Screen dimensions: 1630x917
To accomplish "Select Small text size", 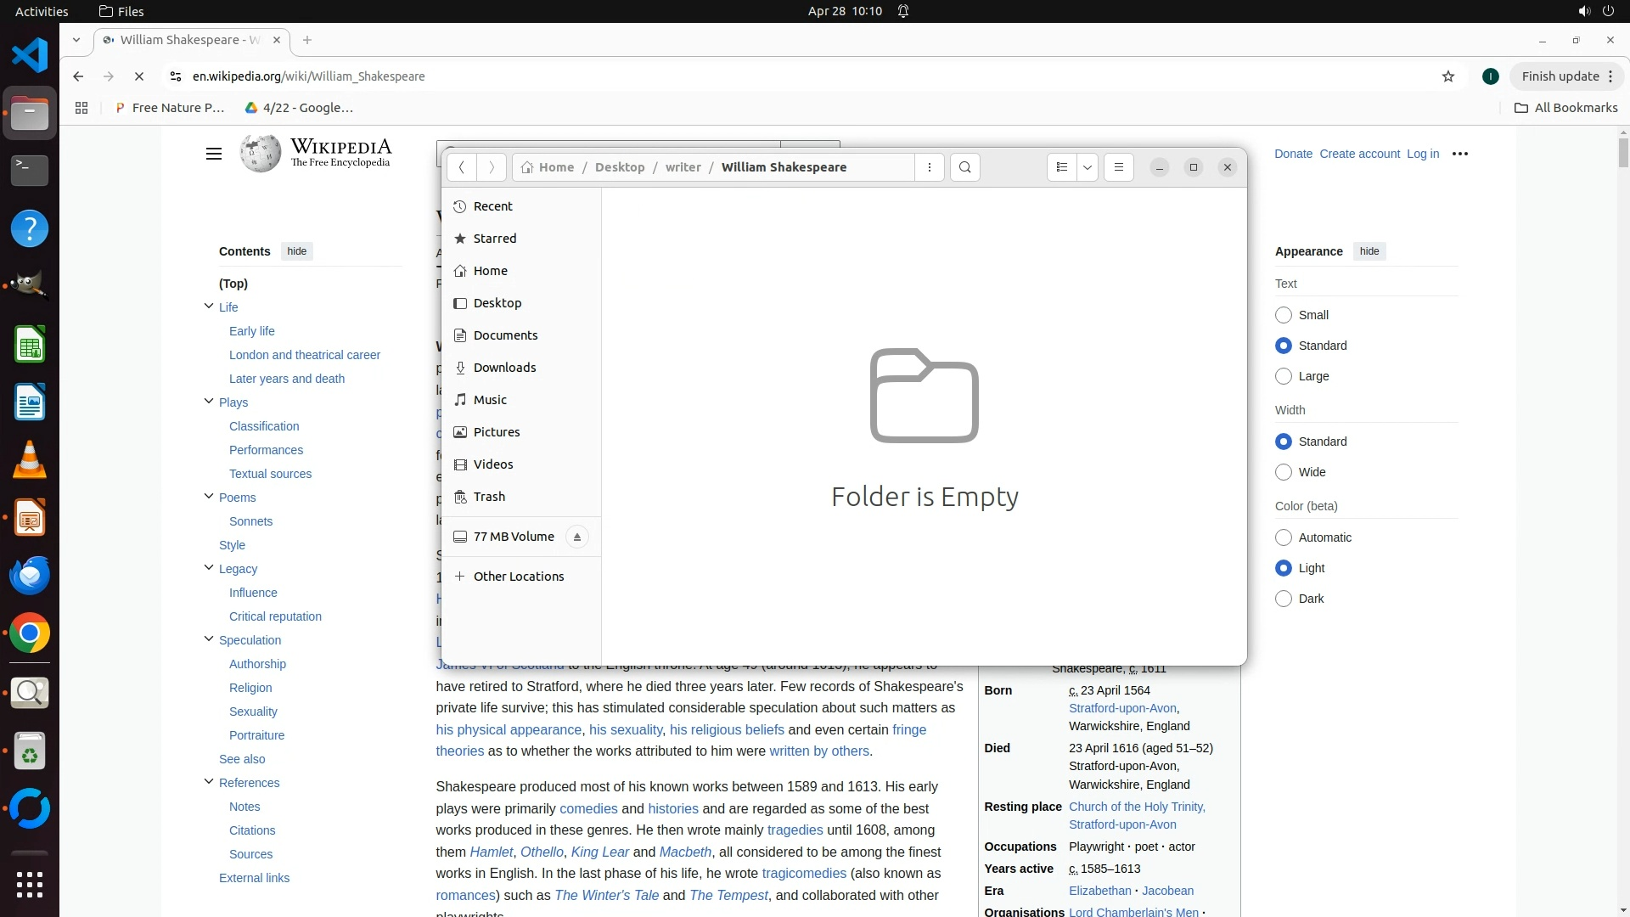I will [1284, 315].
